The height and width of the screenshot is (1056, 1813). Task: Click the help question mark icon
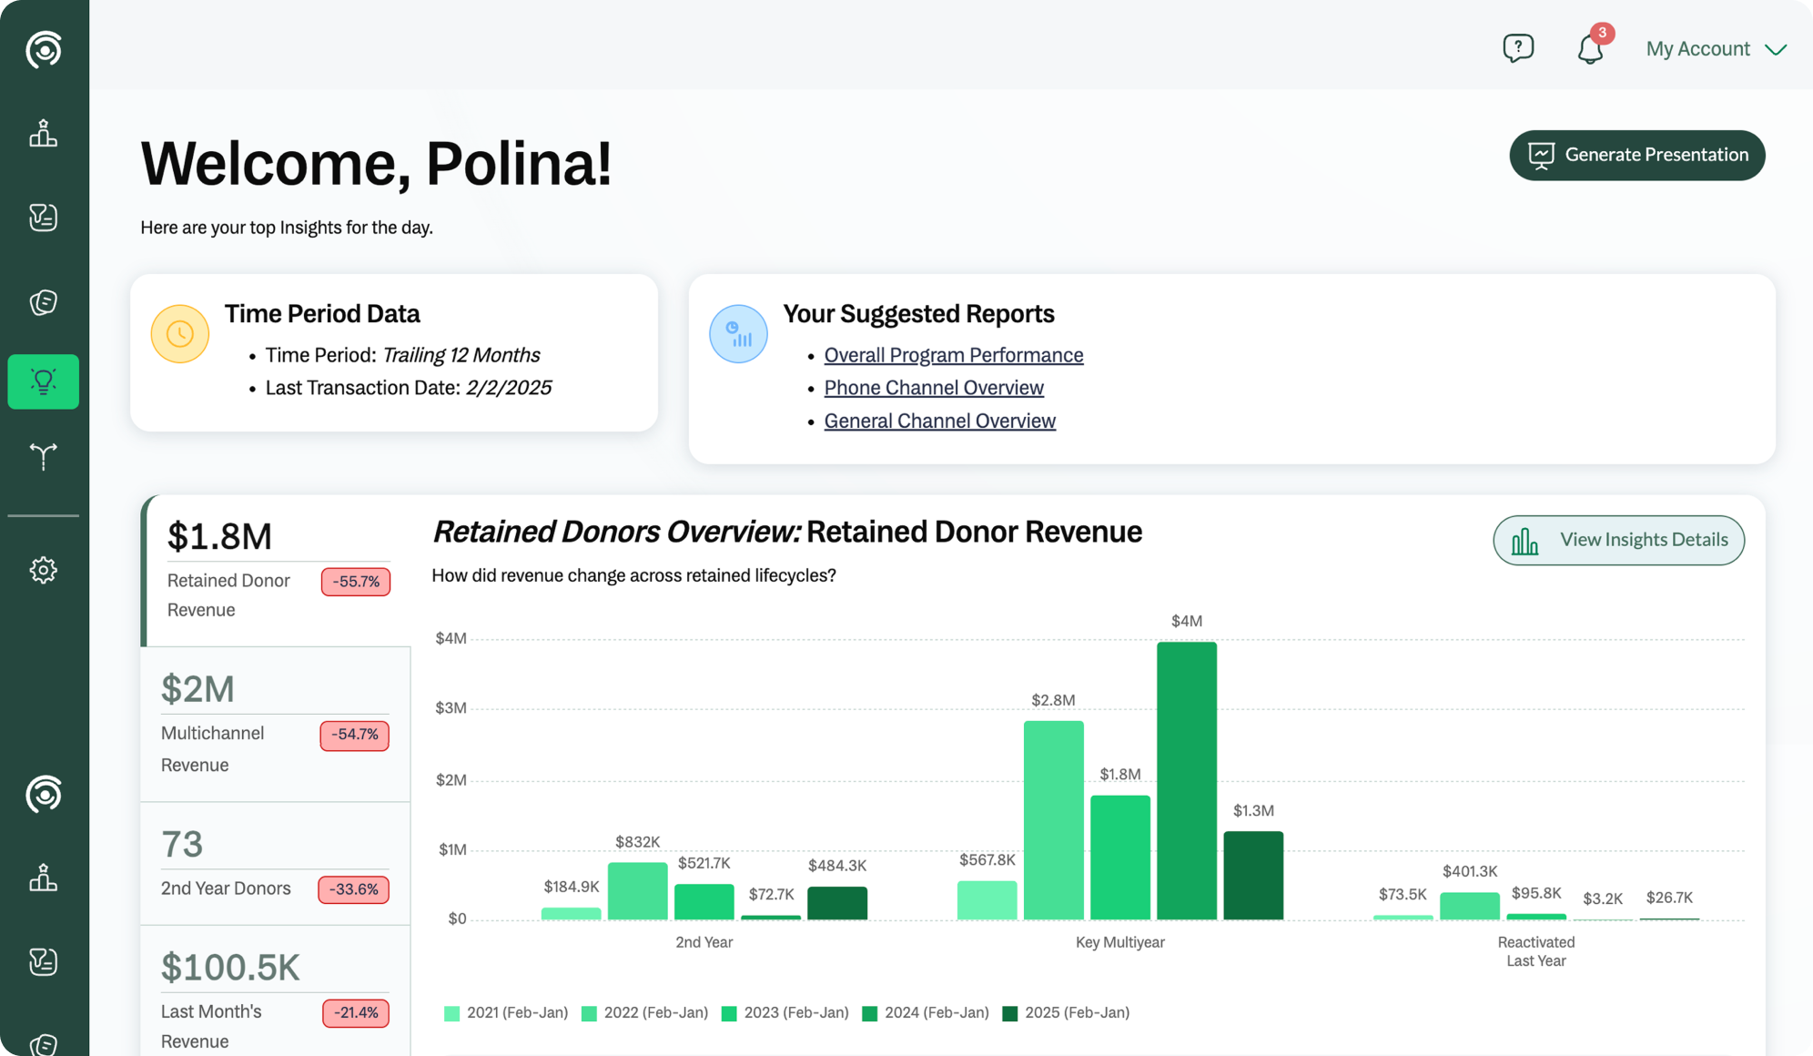pos(1517,48)
